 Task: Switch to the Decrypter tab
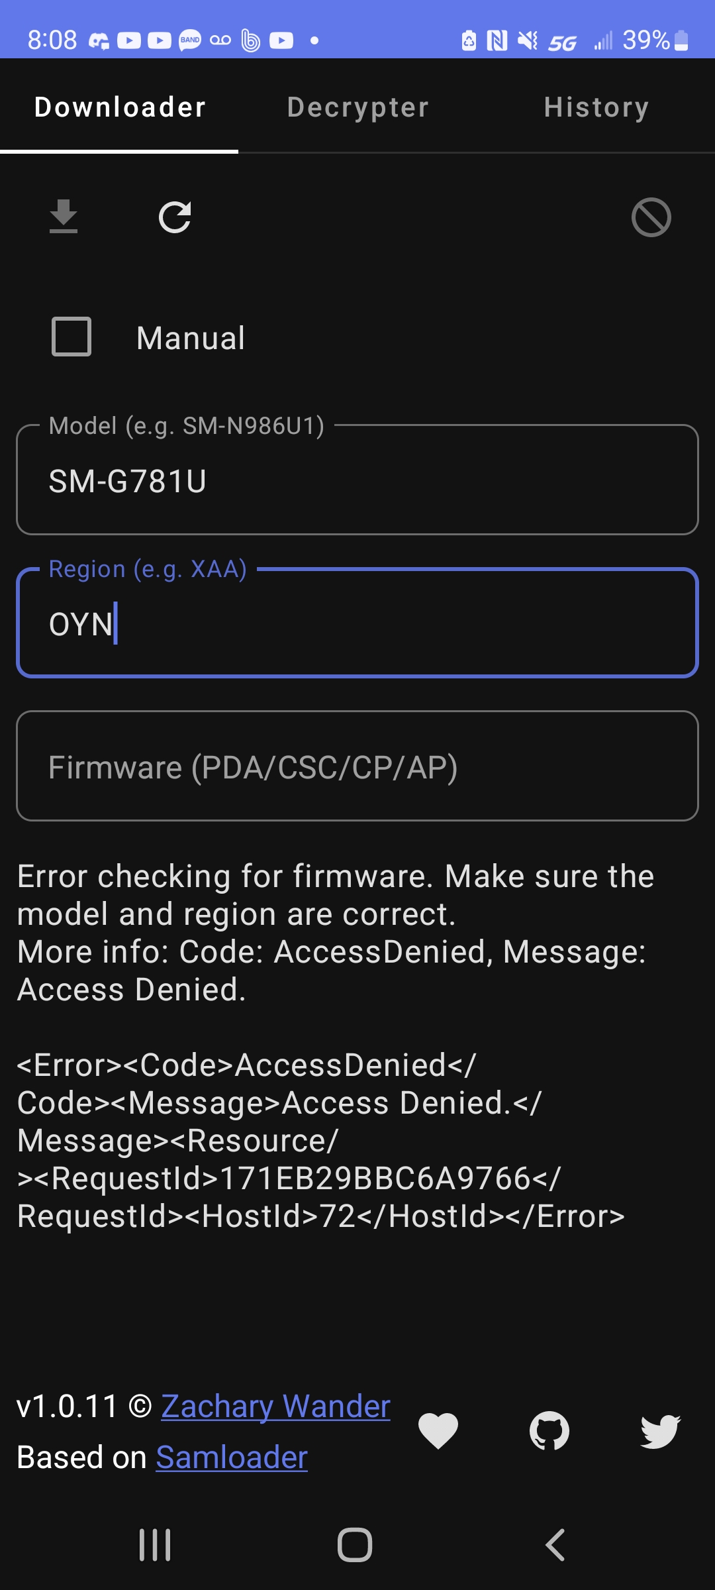click(x=357, y=107)
